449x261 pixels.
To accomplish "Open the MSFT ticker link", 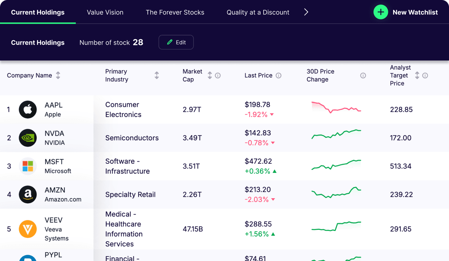I will click(54, 162).
